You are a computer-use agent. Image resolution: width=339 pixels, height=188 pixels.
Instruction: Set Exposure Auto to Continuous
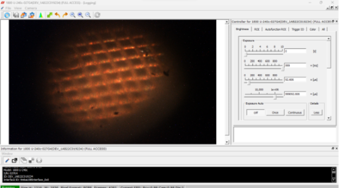pos(294,112)
